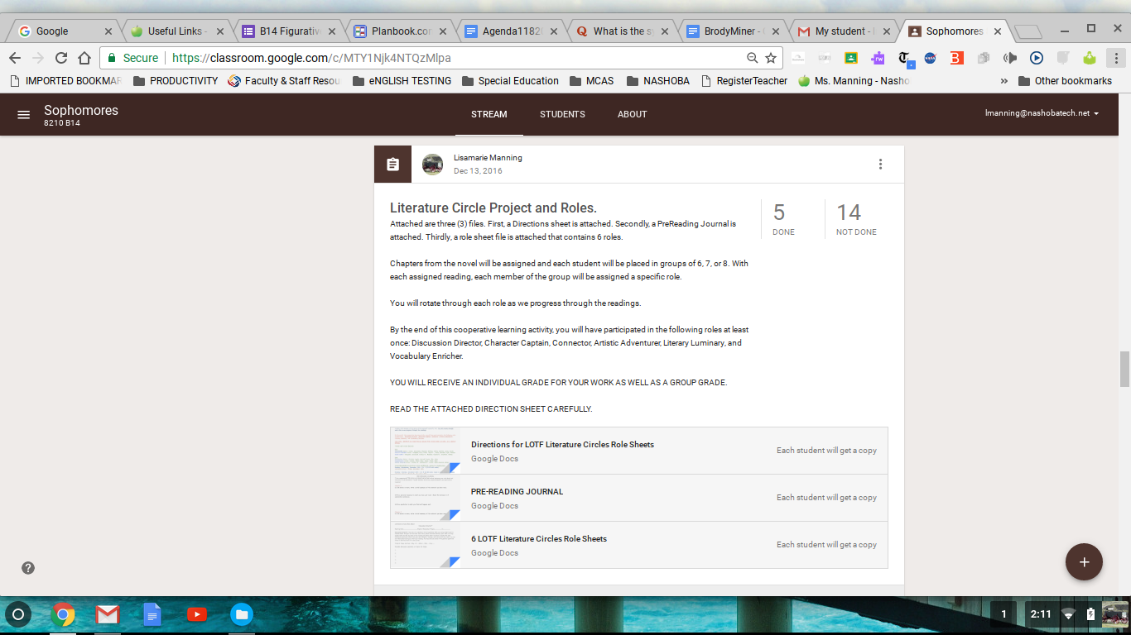1131x635 pixels.
Task: Open the three-dot post options menu
Action: click(x=880, y=164)
